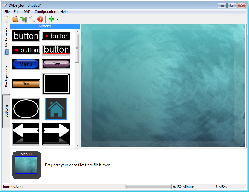This screenshot has width=249, height=192.
Task: Switch to the File browser side tab
Action: click(x=6, y=41)
